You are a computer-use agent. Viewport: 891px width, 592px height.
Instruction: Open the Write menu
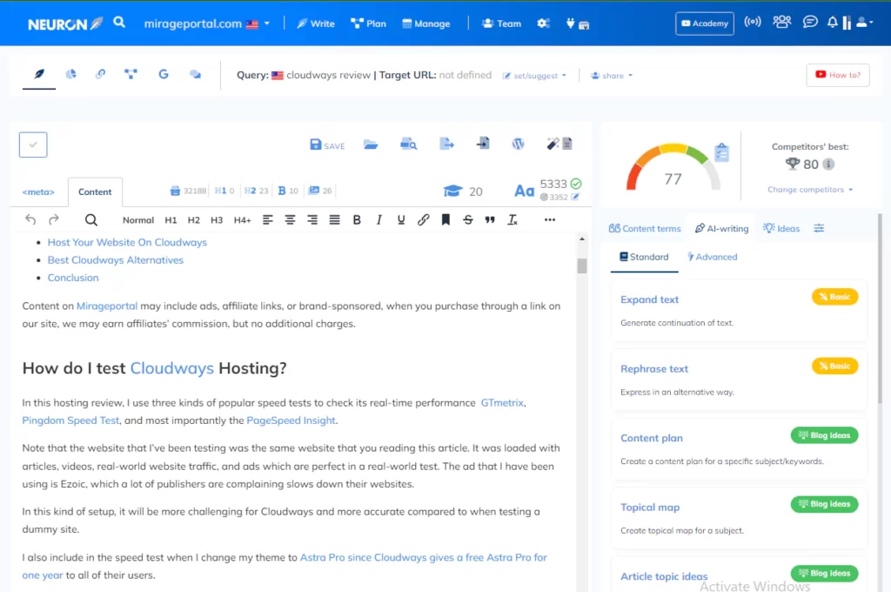[316, 24]
